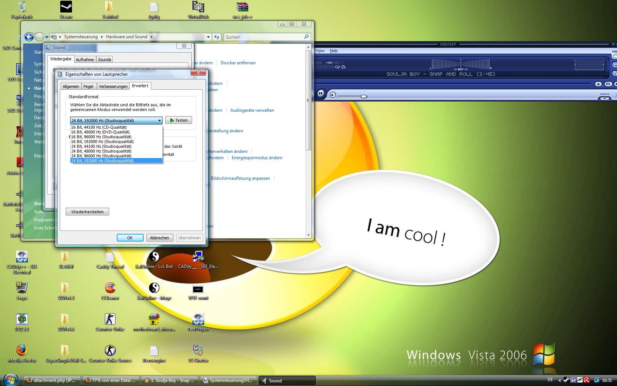Click the headphones tray icon
Screen dimensions: 617x386
(x=573, y=380)
